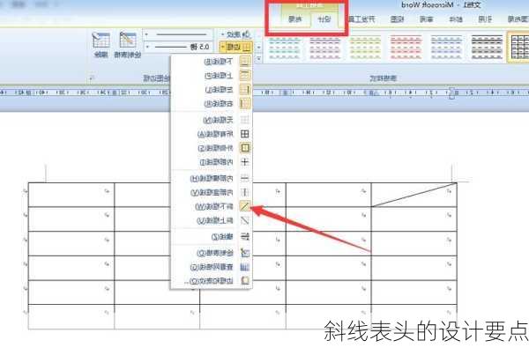The height and width of the screenshot is (348, 529).
Task: Switch to the 布局 layout tab
Action: [295, 19]
